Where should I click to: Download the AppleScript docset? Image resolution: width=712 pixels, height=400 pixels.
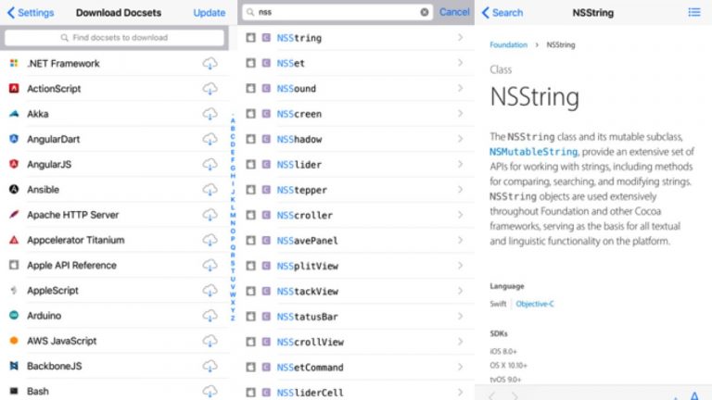210,290
